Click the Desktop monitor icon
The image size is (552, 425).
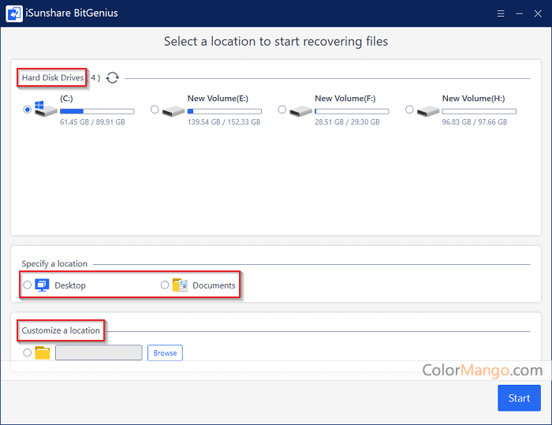click(43, 285)
